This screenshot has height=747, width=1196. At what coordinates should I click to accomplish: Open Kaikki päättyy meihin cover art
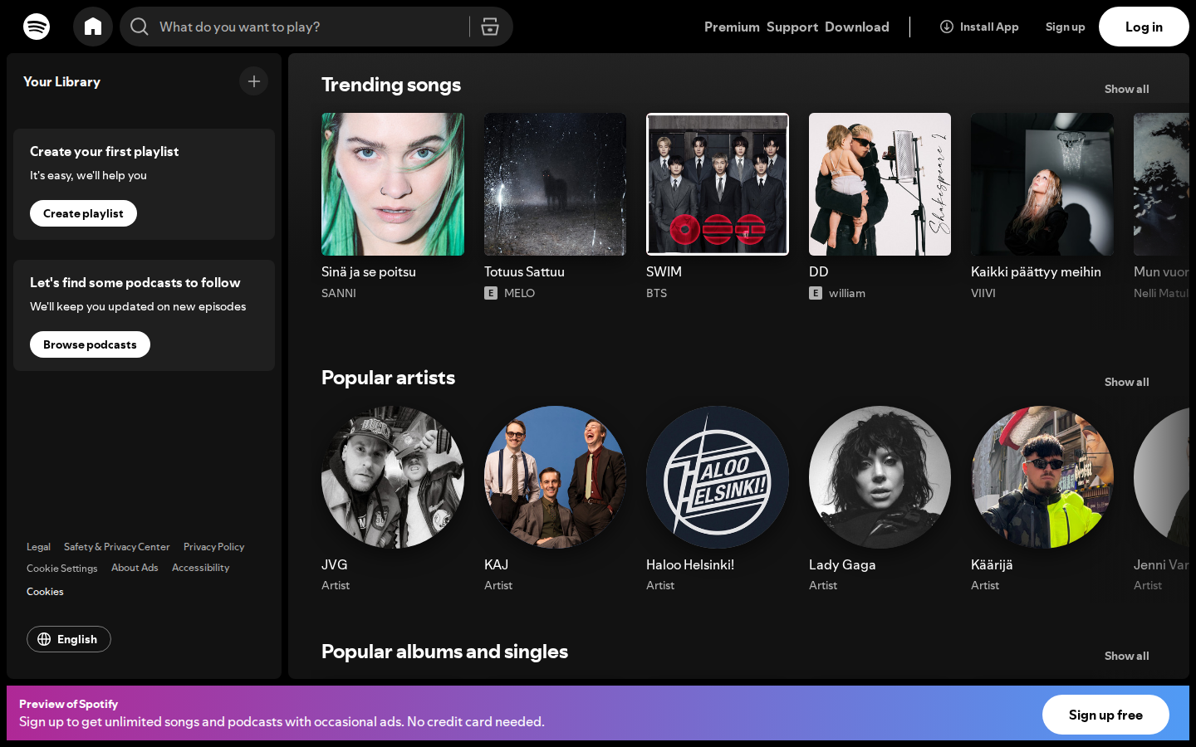[1042, 184]
